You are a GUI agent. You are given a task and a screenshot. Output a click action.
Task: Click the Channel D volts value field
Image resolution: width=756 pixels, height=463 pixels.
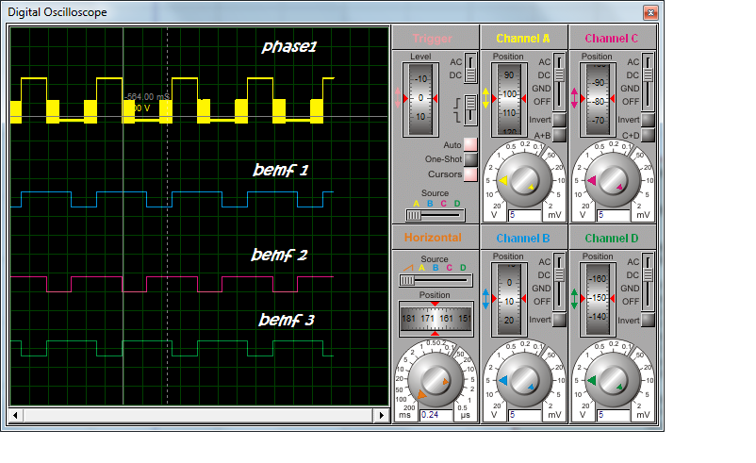coord(614,415)
